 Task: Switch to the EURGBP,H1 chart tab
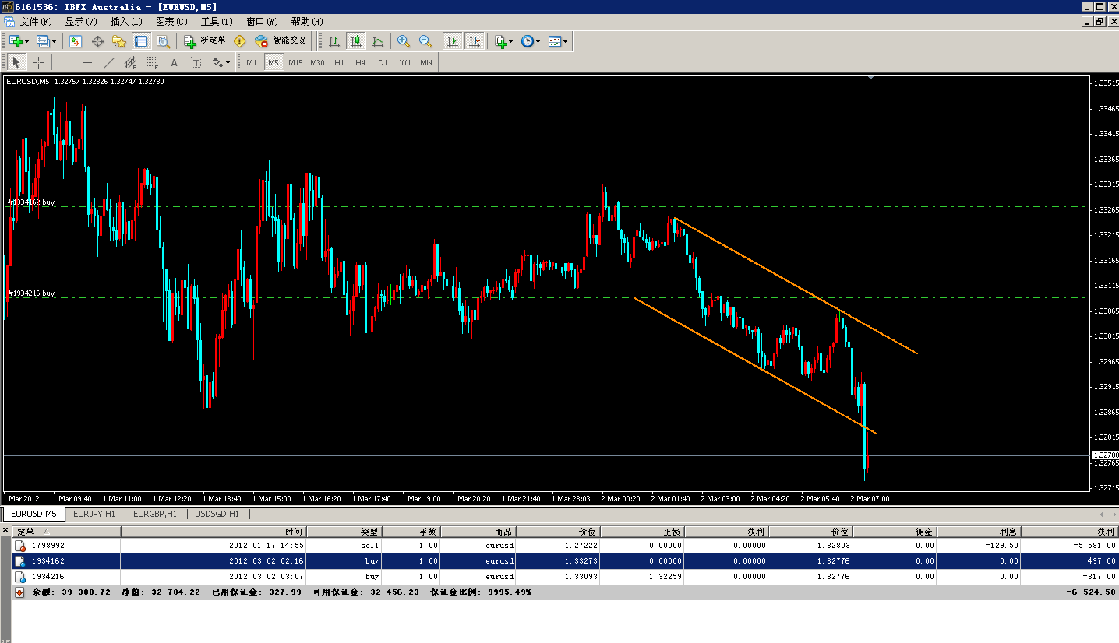(x=156, y=514)
